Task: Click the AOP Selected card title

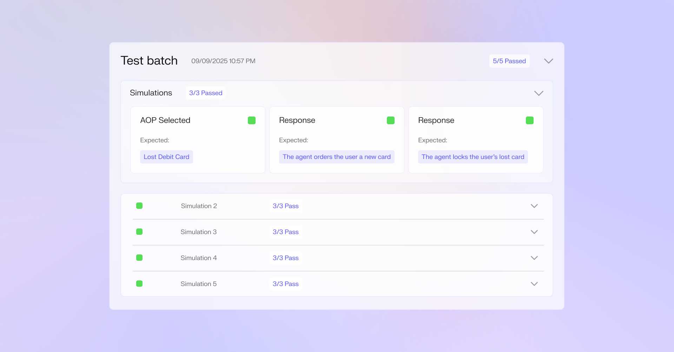Action: click(165, 120)
